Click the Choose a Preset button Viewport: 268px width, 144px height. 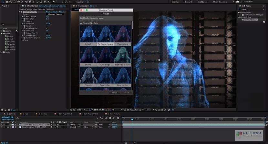click(55, 14)
